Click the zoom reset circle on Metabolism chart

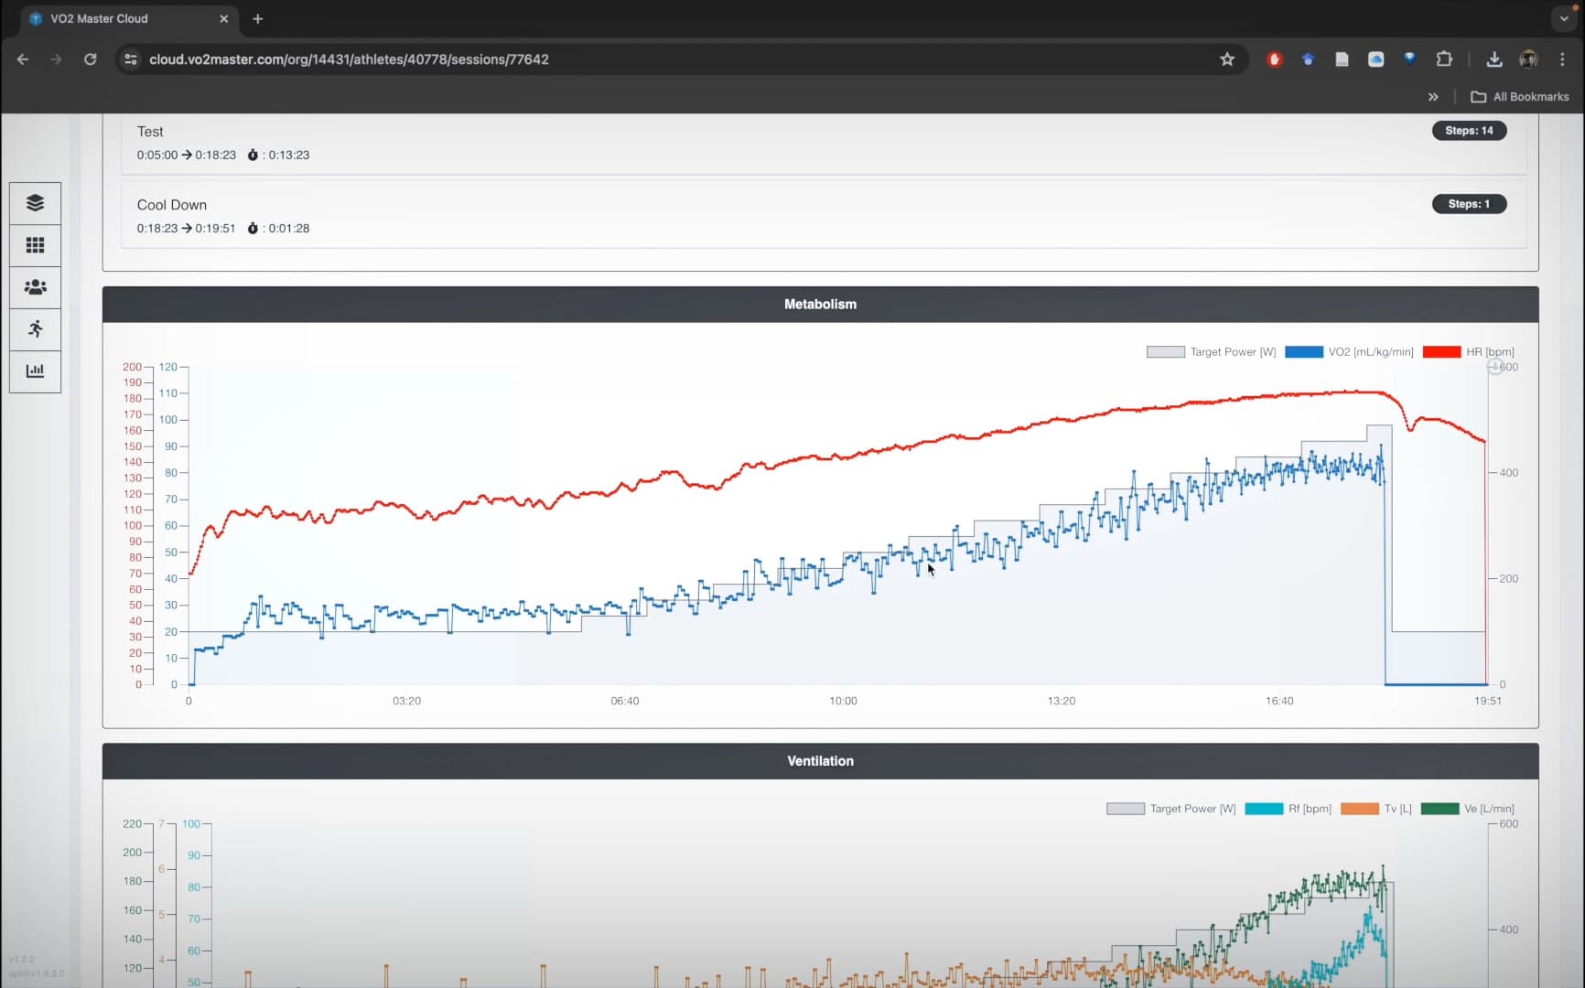tap(1494, 367)
